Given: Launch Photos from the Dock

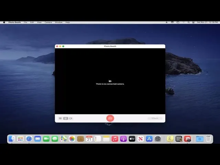Looking at the screenshot, I should click(x=72, y=139).
